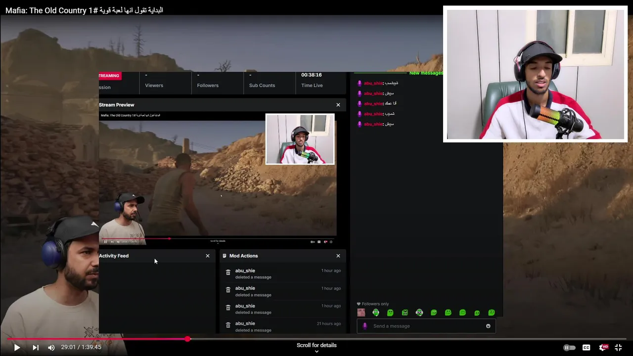
Task: Close the Stream Preview panel
Action: pyautogui.click(x=338, y=105)
